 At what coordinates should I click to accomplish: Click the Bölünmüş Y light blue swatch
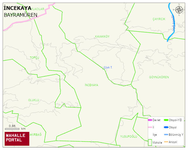pyautogui.click(x=166, y=134)
